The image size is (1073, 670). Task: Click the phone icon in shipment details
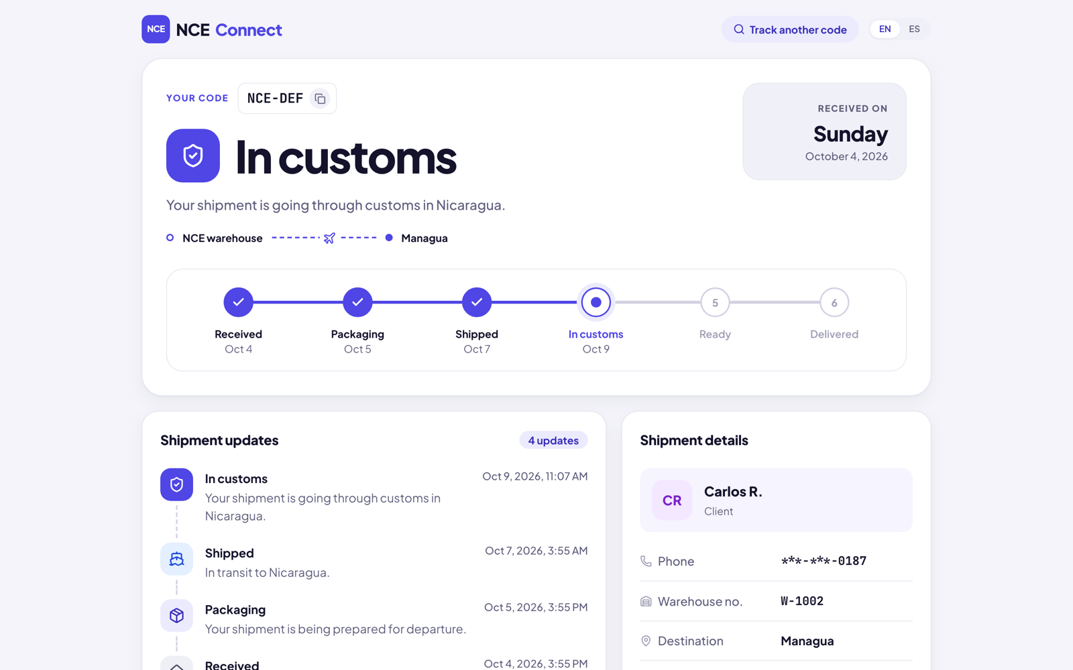(x=646, y=561)
